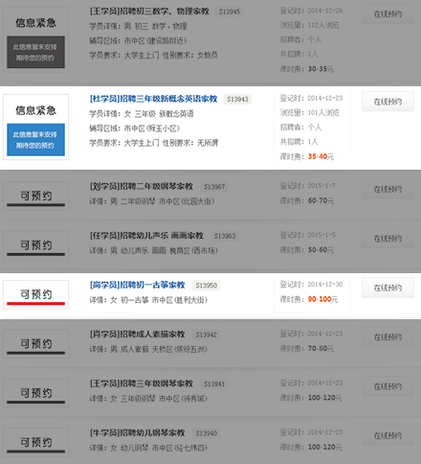Image resolution: width=421 pixels, height=464 pixels.
Task: Click 在线预约 for listing S13940 幼儿钢琴
Action: pos(388,435)
